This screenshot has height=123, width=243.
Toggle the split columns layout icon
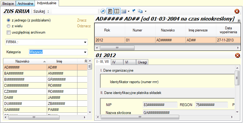(x=117, y=11)
